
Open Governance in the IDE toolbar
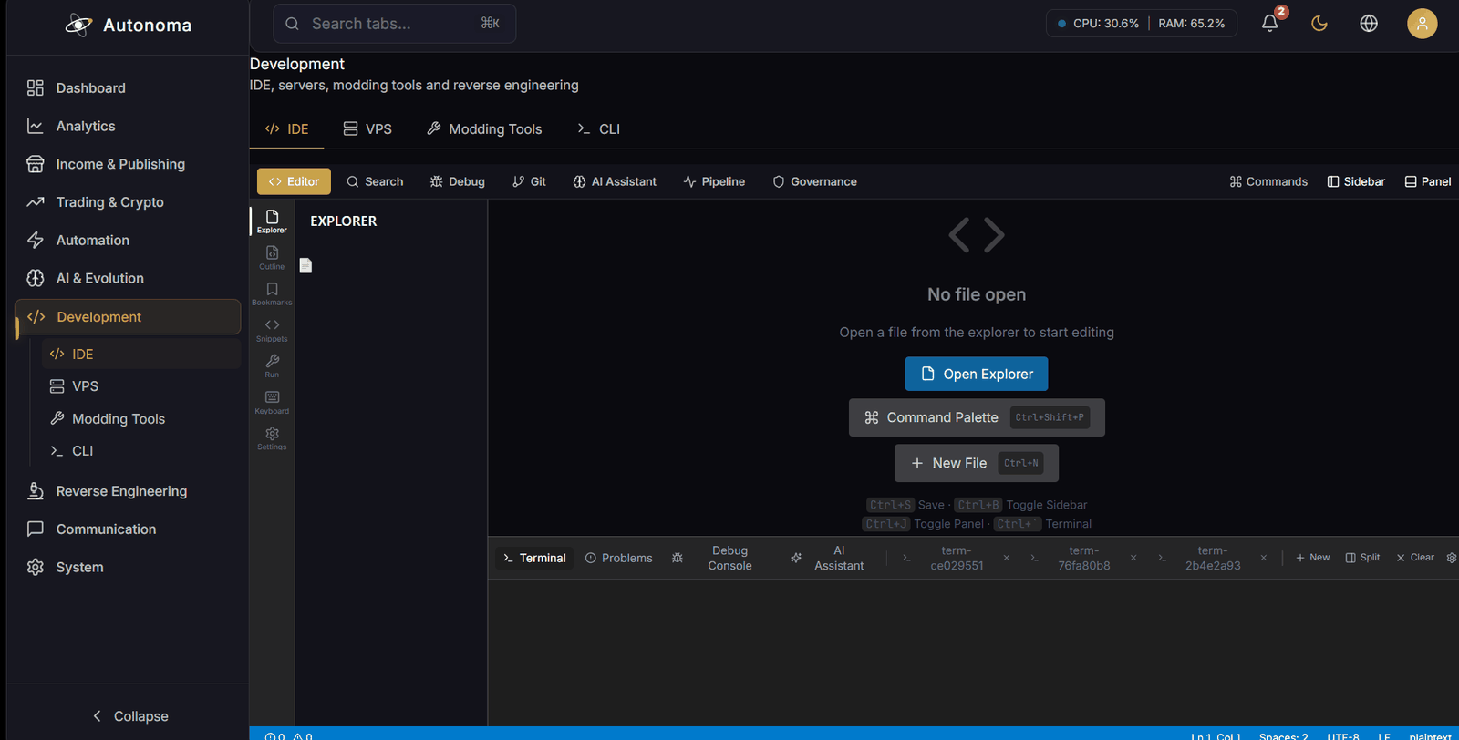(x=814, y=181)
